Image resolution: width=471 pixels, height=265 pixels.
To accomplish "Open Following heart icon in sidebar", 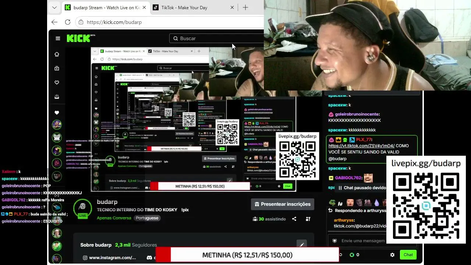I will tap(57, 82).
